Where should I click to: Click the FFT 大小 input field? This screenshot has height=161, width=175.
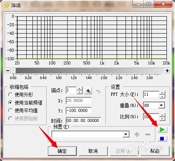(x=151, y=95)
